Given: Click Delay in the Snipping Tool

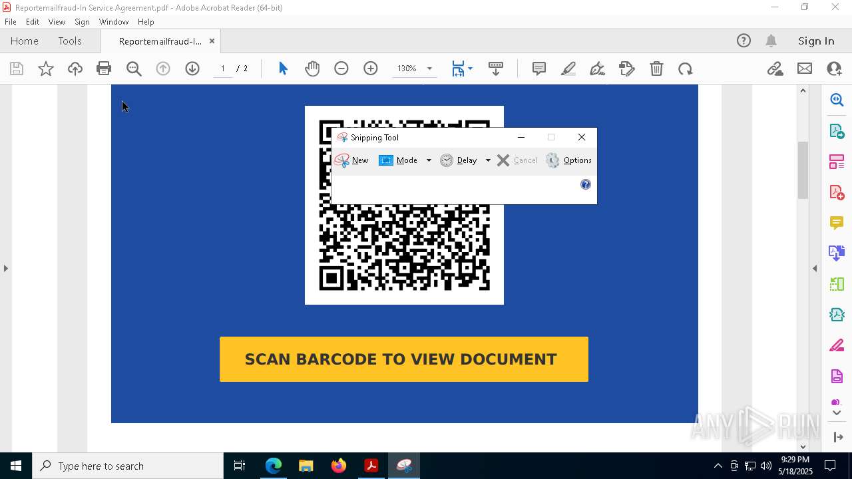Looking at the screenshot, I should 459,160.
